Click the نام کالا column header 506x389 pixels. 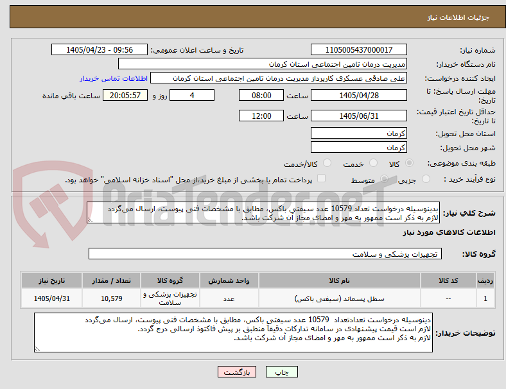point(340,281)
